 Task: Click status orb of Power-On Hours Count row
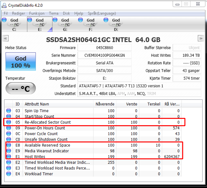[x=9, y=128]
